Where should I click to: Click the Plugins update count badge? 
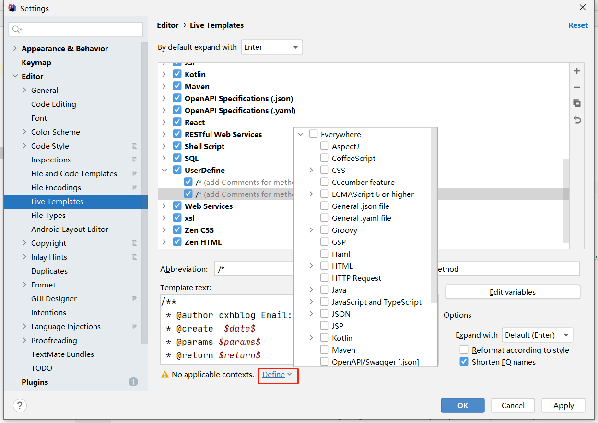pyautogui.click(x=133, y=382)
